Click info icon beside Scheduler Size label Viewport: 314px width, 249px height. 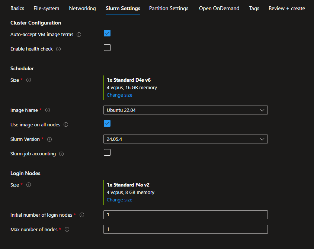click(x=29, y=80)
